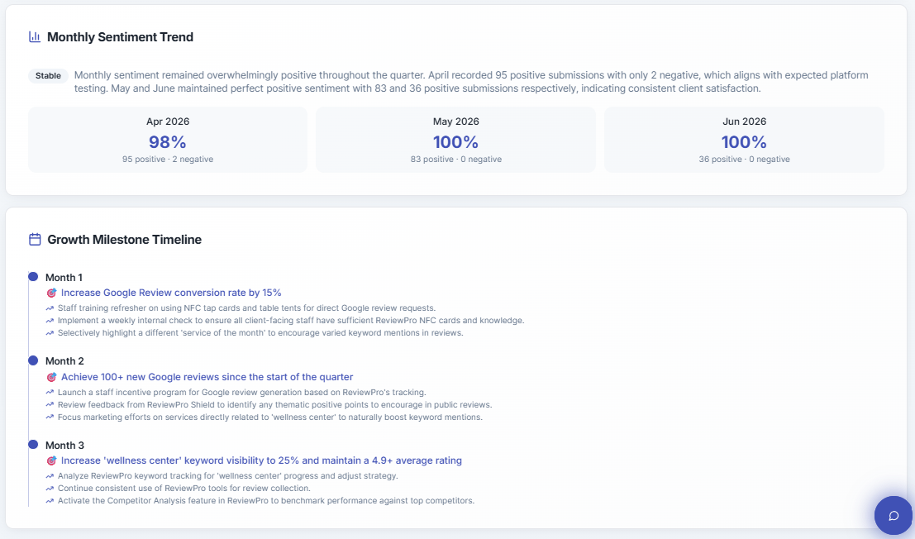Click the Achieve 100+ new Google reviews goal

point(207,377)
